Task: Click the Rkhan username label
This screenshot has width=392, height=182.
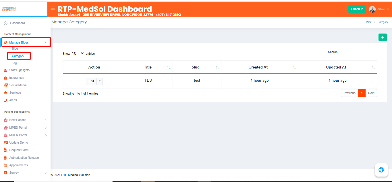Action: click(x=381, y=9)
